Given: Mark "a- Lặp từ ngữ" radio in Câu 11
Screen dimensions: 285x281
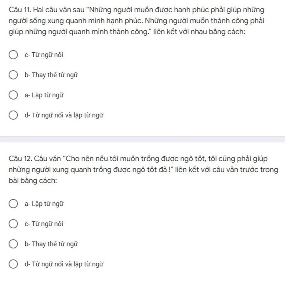Looking at the screenshot, I should pyautogui.click(x=13, y=95).
